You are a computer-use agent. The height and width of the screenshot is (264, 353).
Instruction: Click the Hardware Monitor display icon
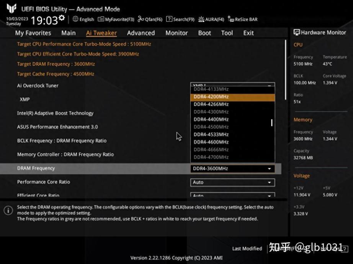coord(297,32)
